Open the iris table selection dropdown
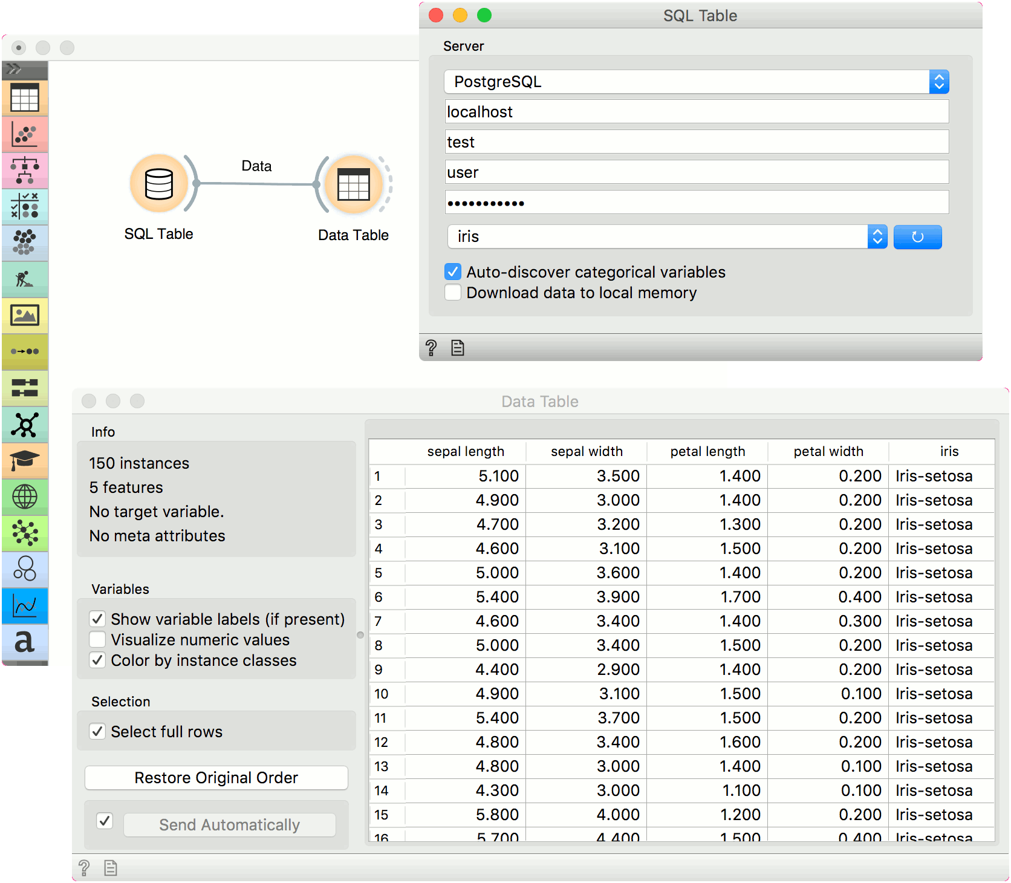This screenshot has height=883, width=1011. (667, 236)
